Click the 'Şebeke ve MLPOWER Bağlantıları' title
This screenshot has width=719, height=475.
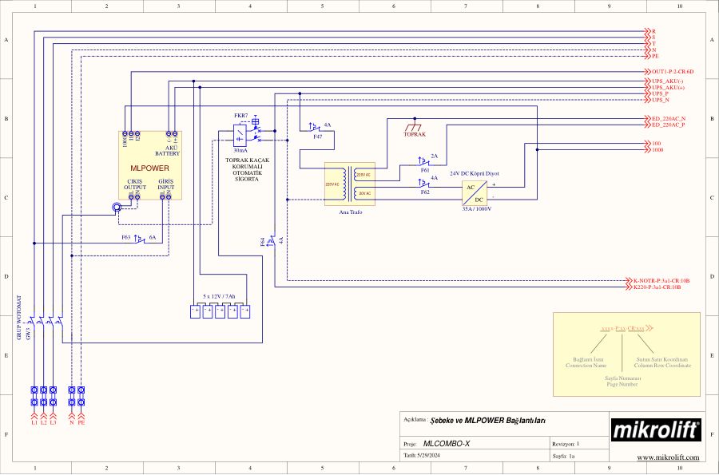coord(488,421)
